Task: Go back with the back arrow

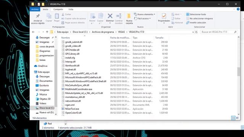Action: (x=33, y=32)
